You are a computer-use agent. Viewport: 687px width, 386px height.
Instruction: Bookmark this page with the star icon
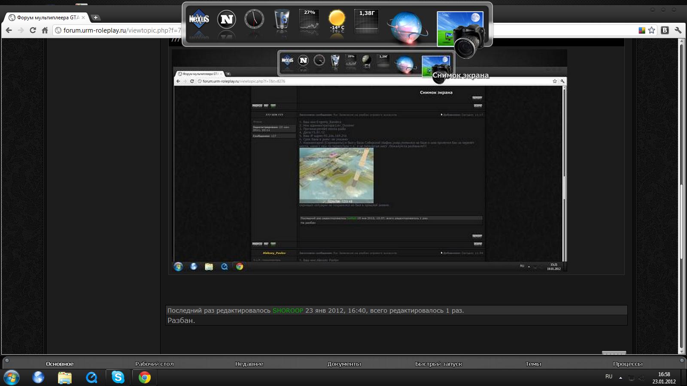coord(652,30)
